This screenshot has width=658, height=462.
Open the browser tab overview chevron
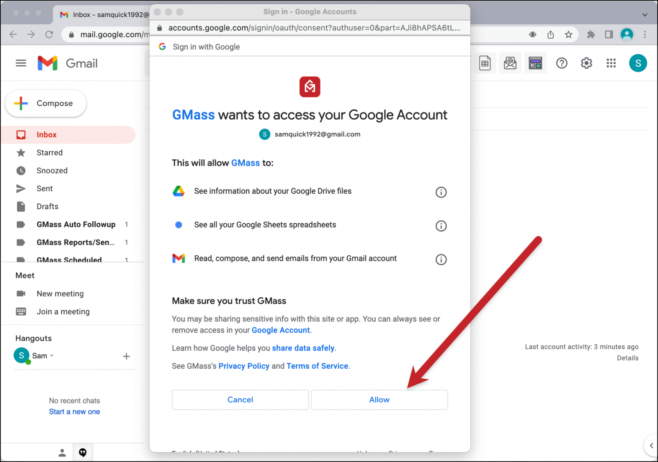pos(644,14)
